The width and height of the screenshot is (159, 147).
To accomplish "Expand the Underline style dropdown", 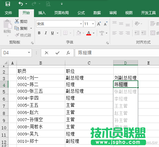I will coord(58,33).
